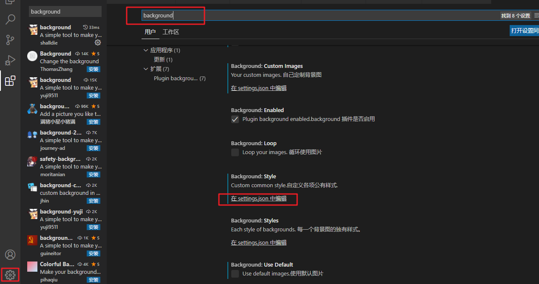Open settings.json via the Background: Style edit link
This screenshot has width=539, height=284.
(x=258, y=198)
